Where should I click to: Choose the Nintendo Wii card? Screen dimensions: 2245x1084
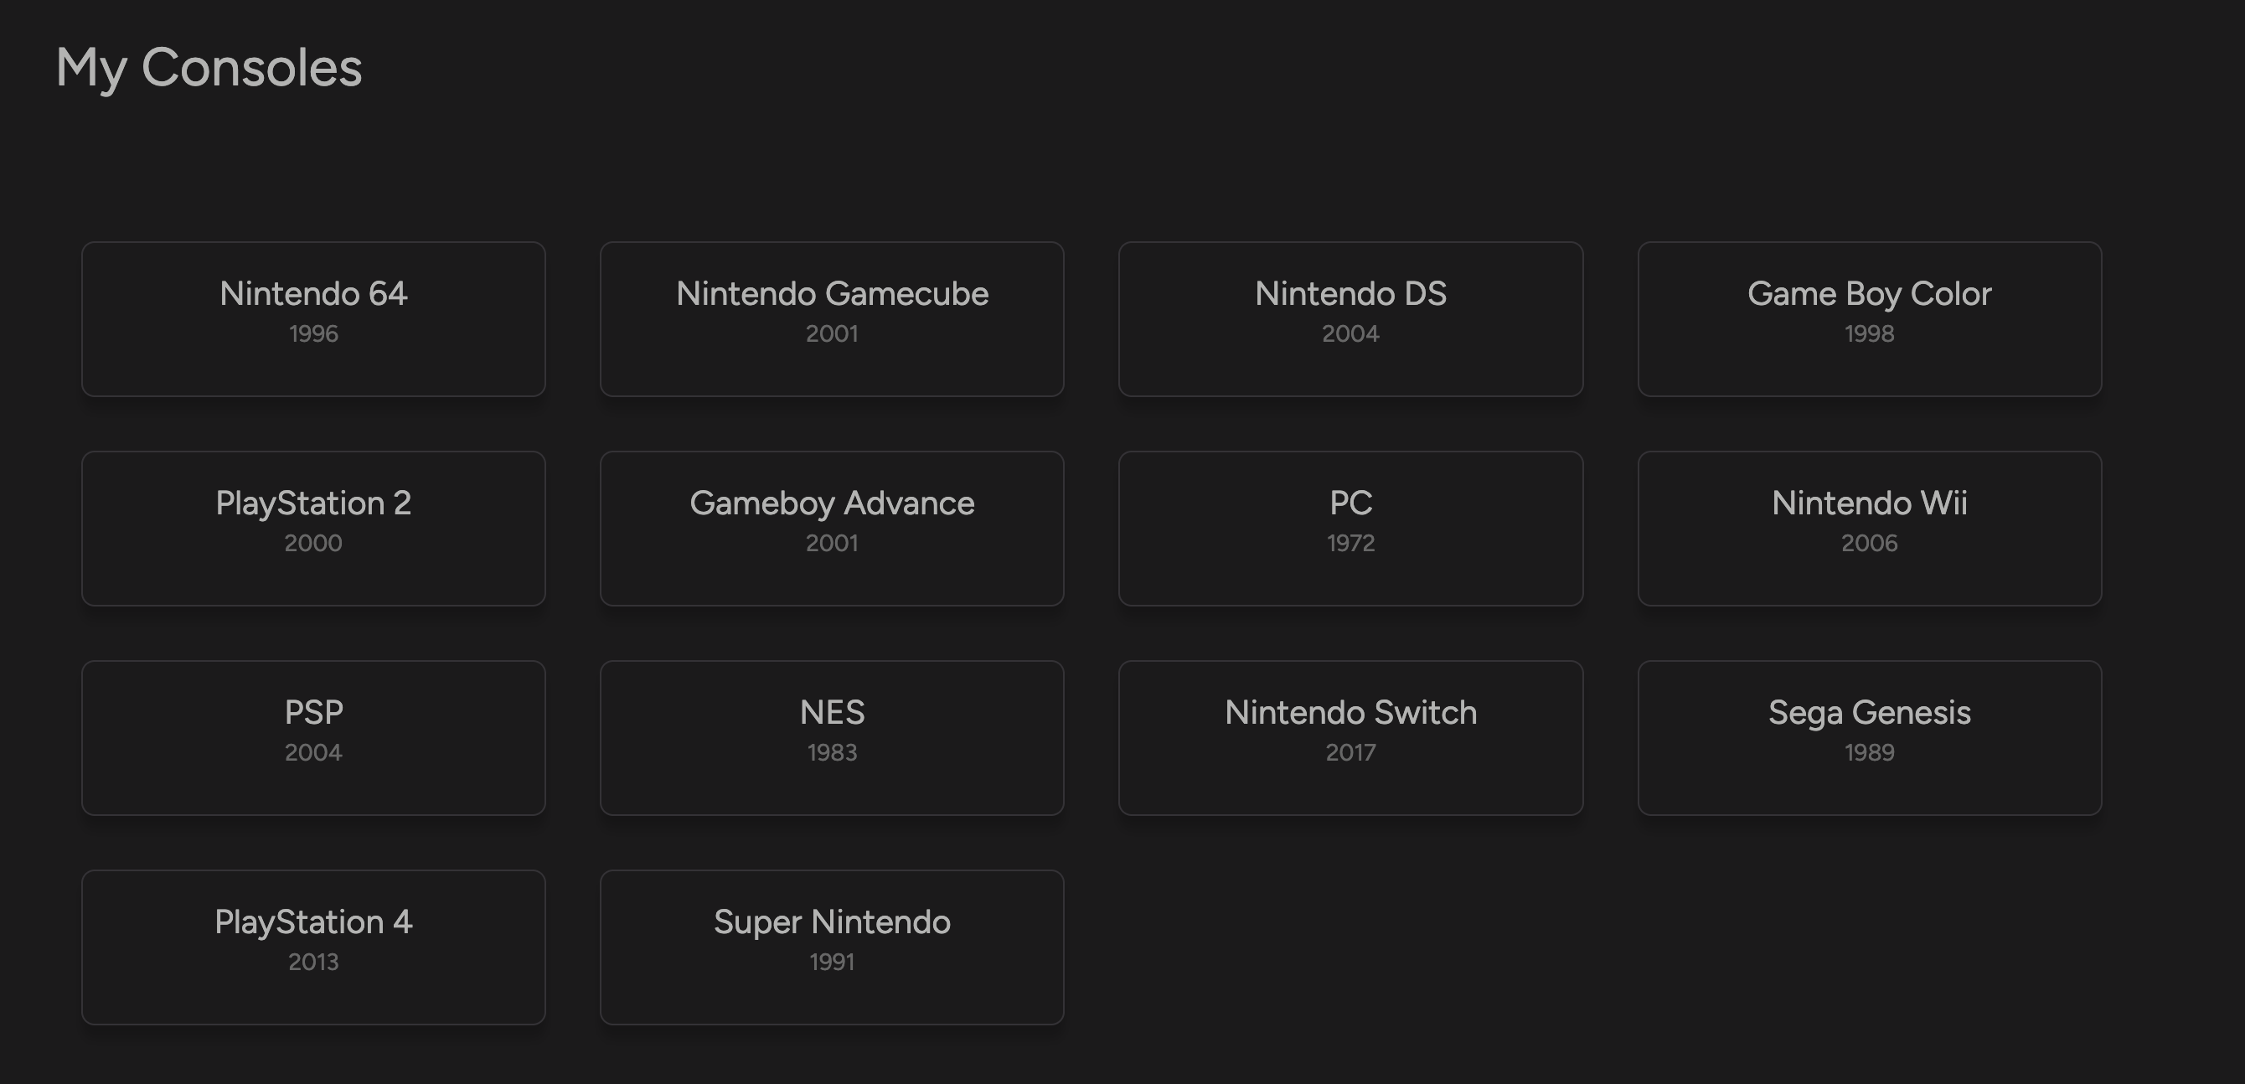point(1871,528)
